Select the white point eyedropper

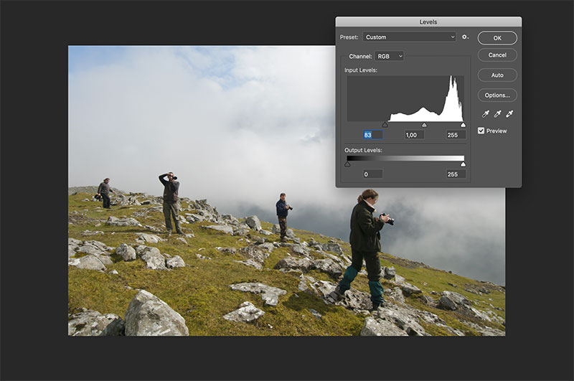(x=509, y=114)
